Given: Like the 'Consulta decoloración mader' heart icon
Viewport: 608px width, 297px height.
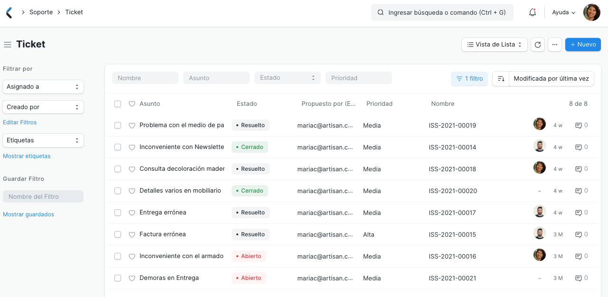Looking at the screenshot, I should pyautogui.click(x=132, y=169).
